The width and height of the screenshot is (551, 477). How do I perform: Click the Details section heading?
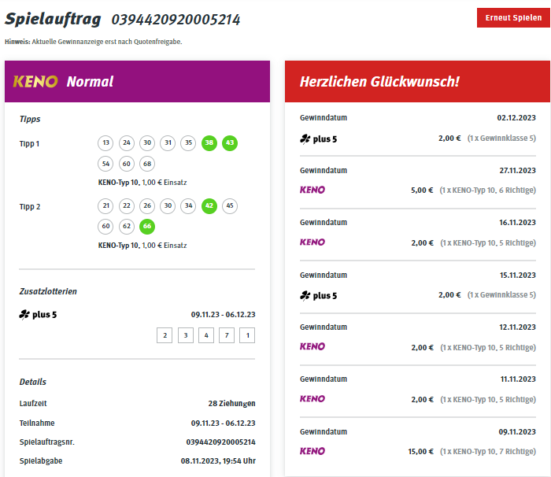pyautogui.click(x=33, y=382)
